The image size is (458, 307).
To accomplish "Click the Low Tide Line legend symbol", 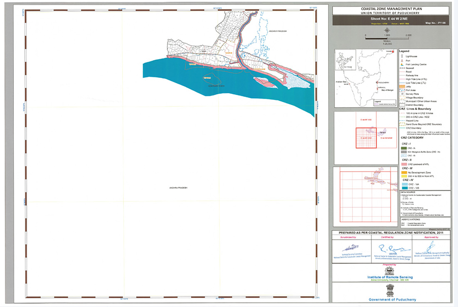I will pos(402,83).
